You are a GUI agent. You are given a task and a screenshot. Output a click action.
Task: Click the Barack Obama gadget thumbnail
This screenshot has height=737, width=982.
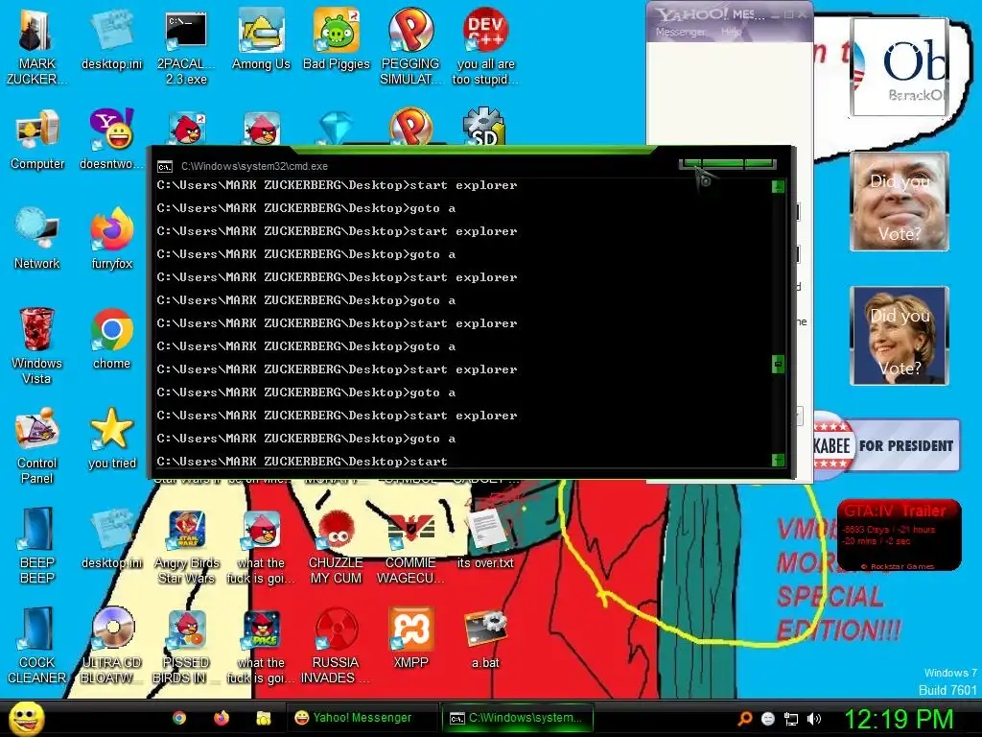(900, 67)
